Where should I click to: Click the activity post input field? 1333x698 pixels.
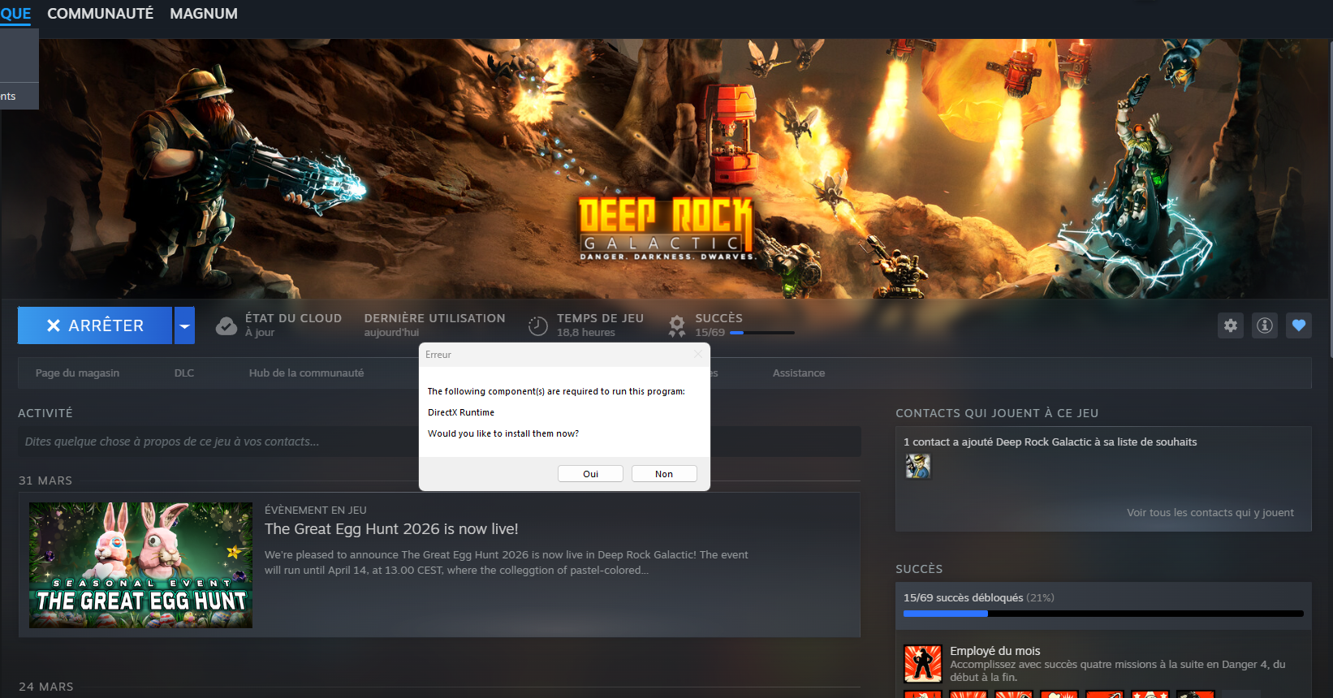click(439, 442)
